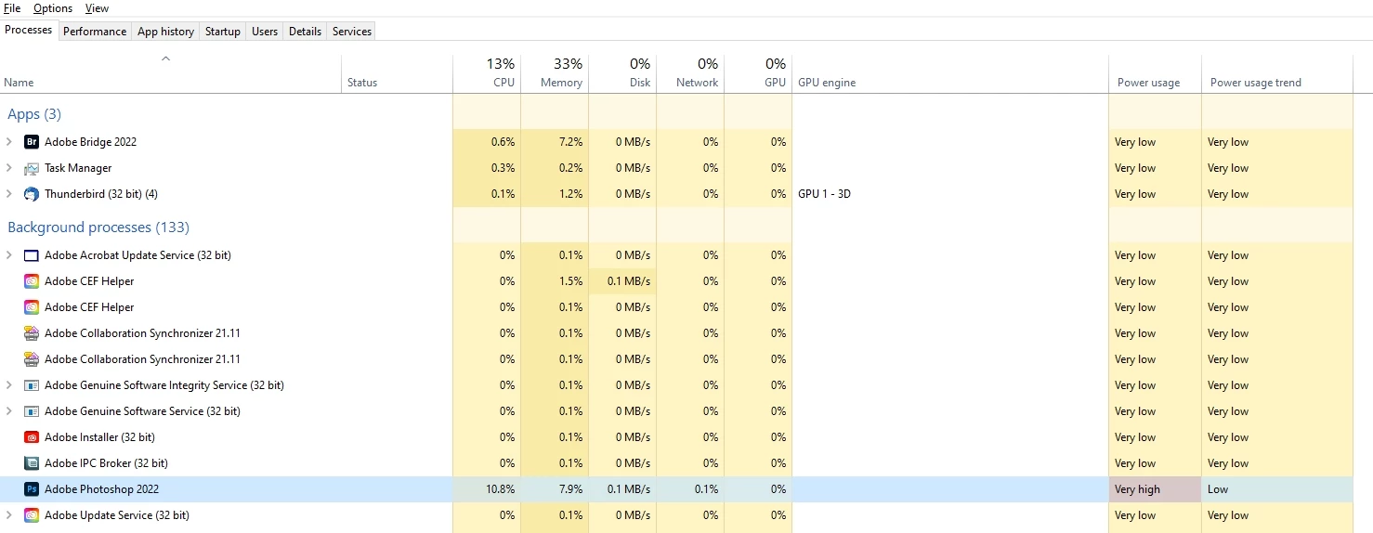This screenshot has height=533, width=1373.
Task: Click the Adobe Bridge 2022 icon
Action: (x=32, y=142)
